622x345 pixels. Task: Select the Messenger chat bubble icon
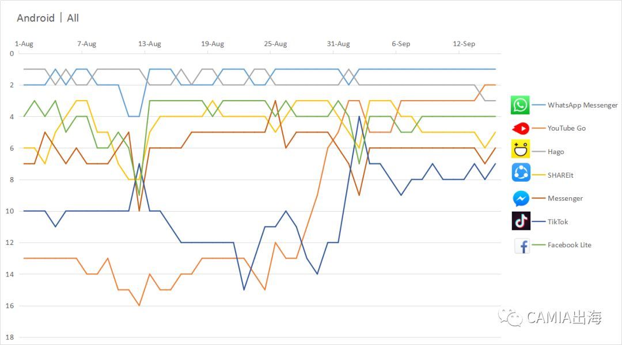click(521, 198)
